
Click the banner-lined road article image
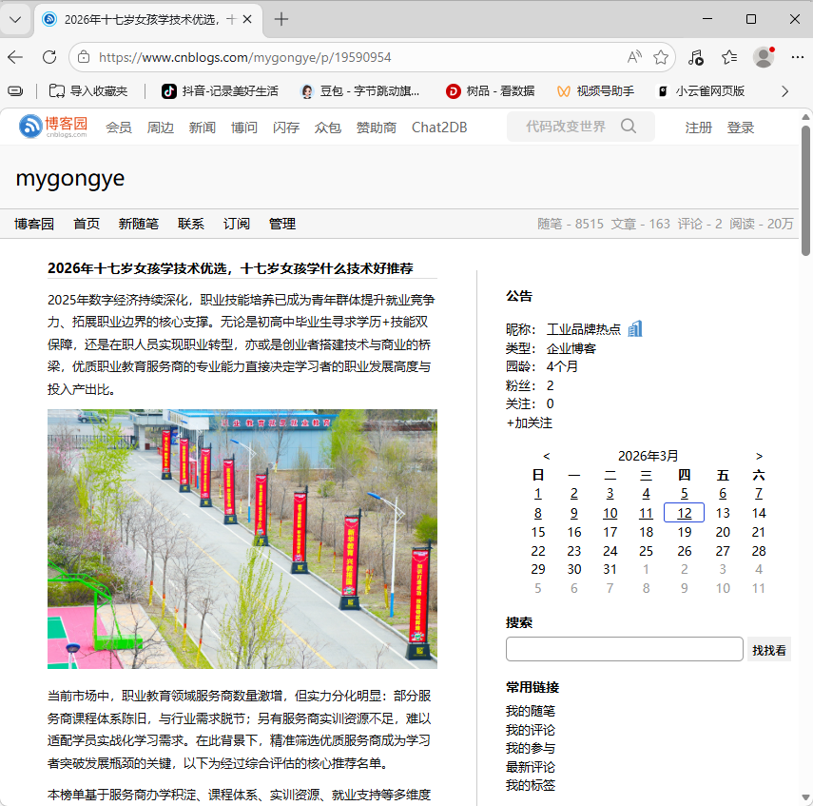242,539
